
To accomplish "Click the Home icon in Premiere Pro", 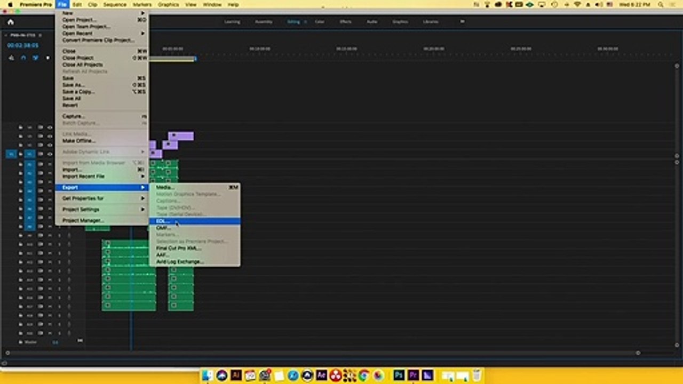I will [10, 22].
